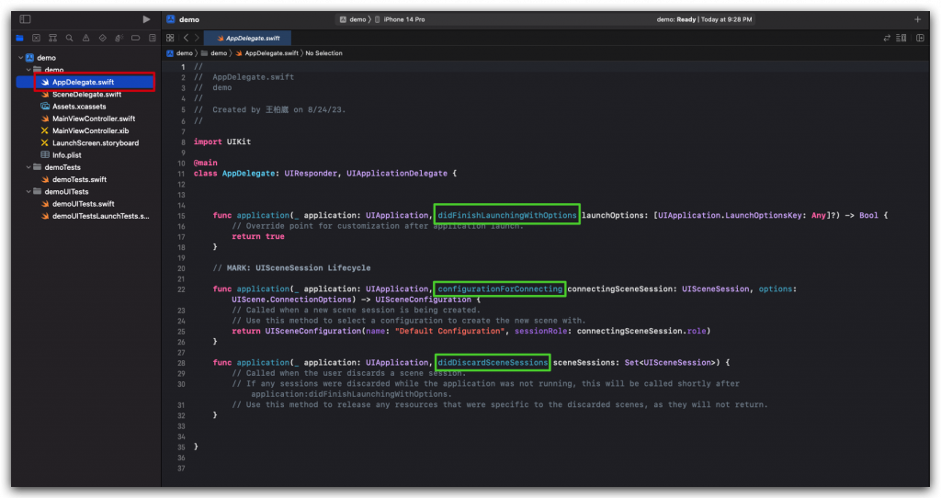The width and height of the screenshot is (941, 498).
Task: Click 'return true' statement
Action: point(258,236)
